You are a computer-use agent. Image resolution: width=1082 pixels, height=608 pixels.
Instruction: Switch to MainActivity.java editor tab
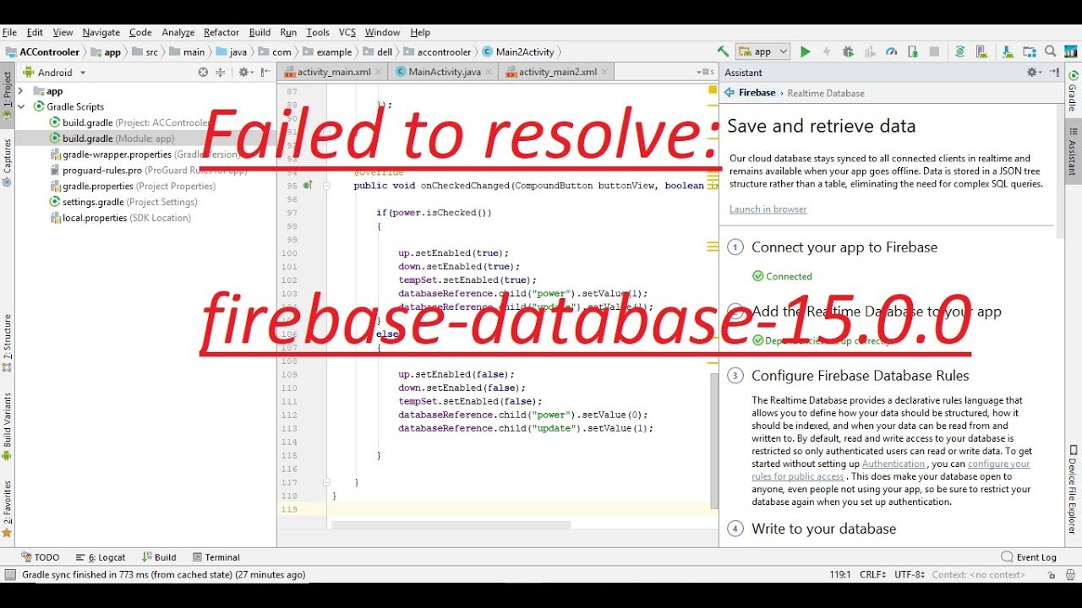445,72
